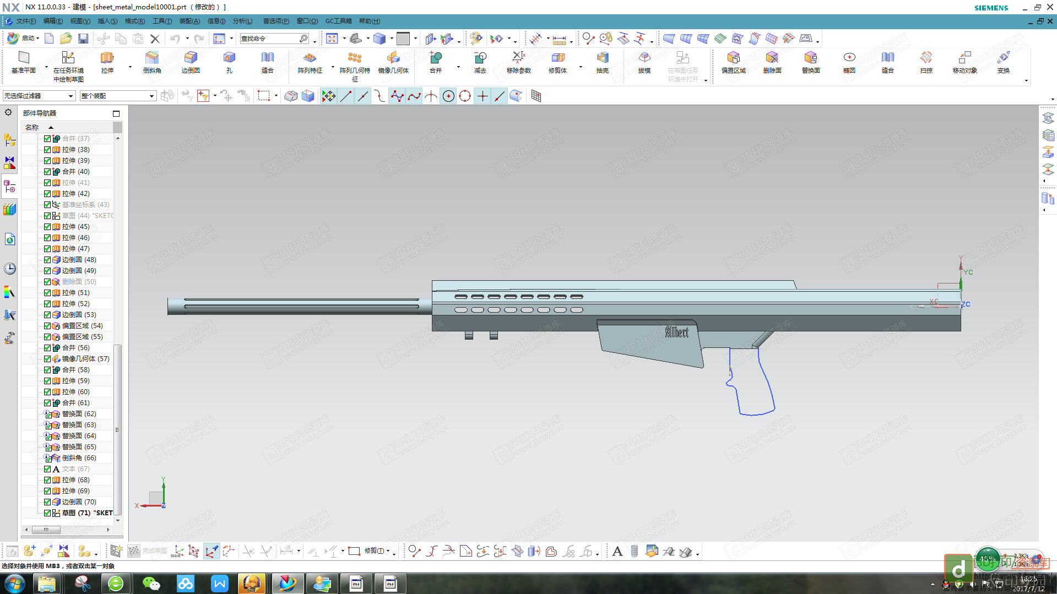Toggle the checkbox for 偏置区域 (54)

pyautogui.click(x=47, y=326)
